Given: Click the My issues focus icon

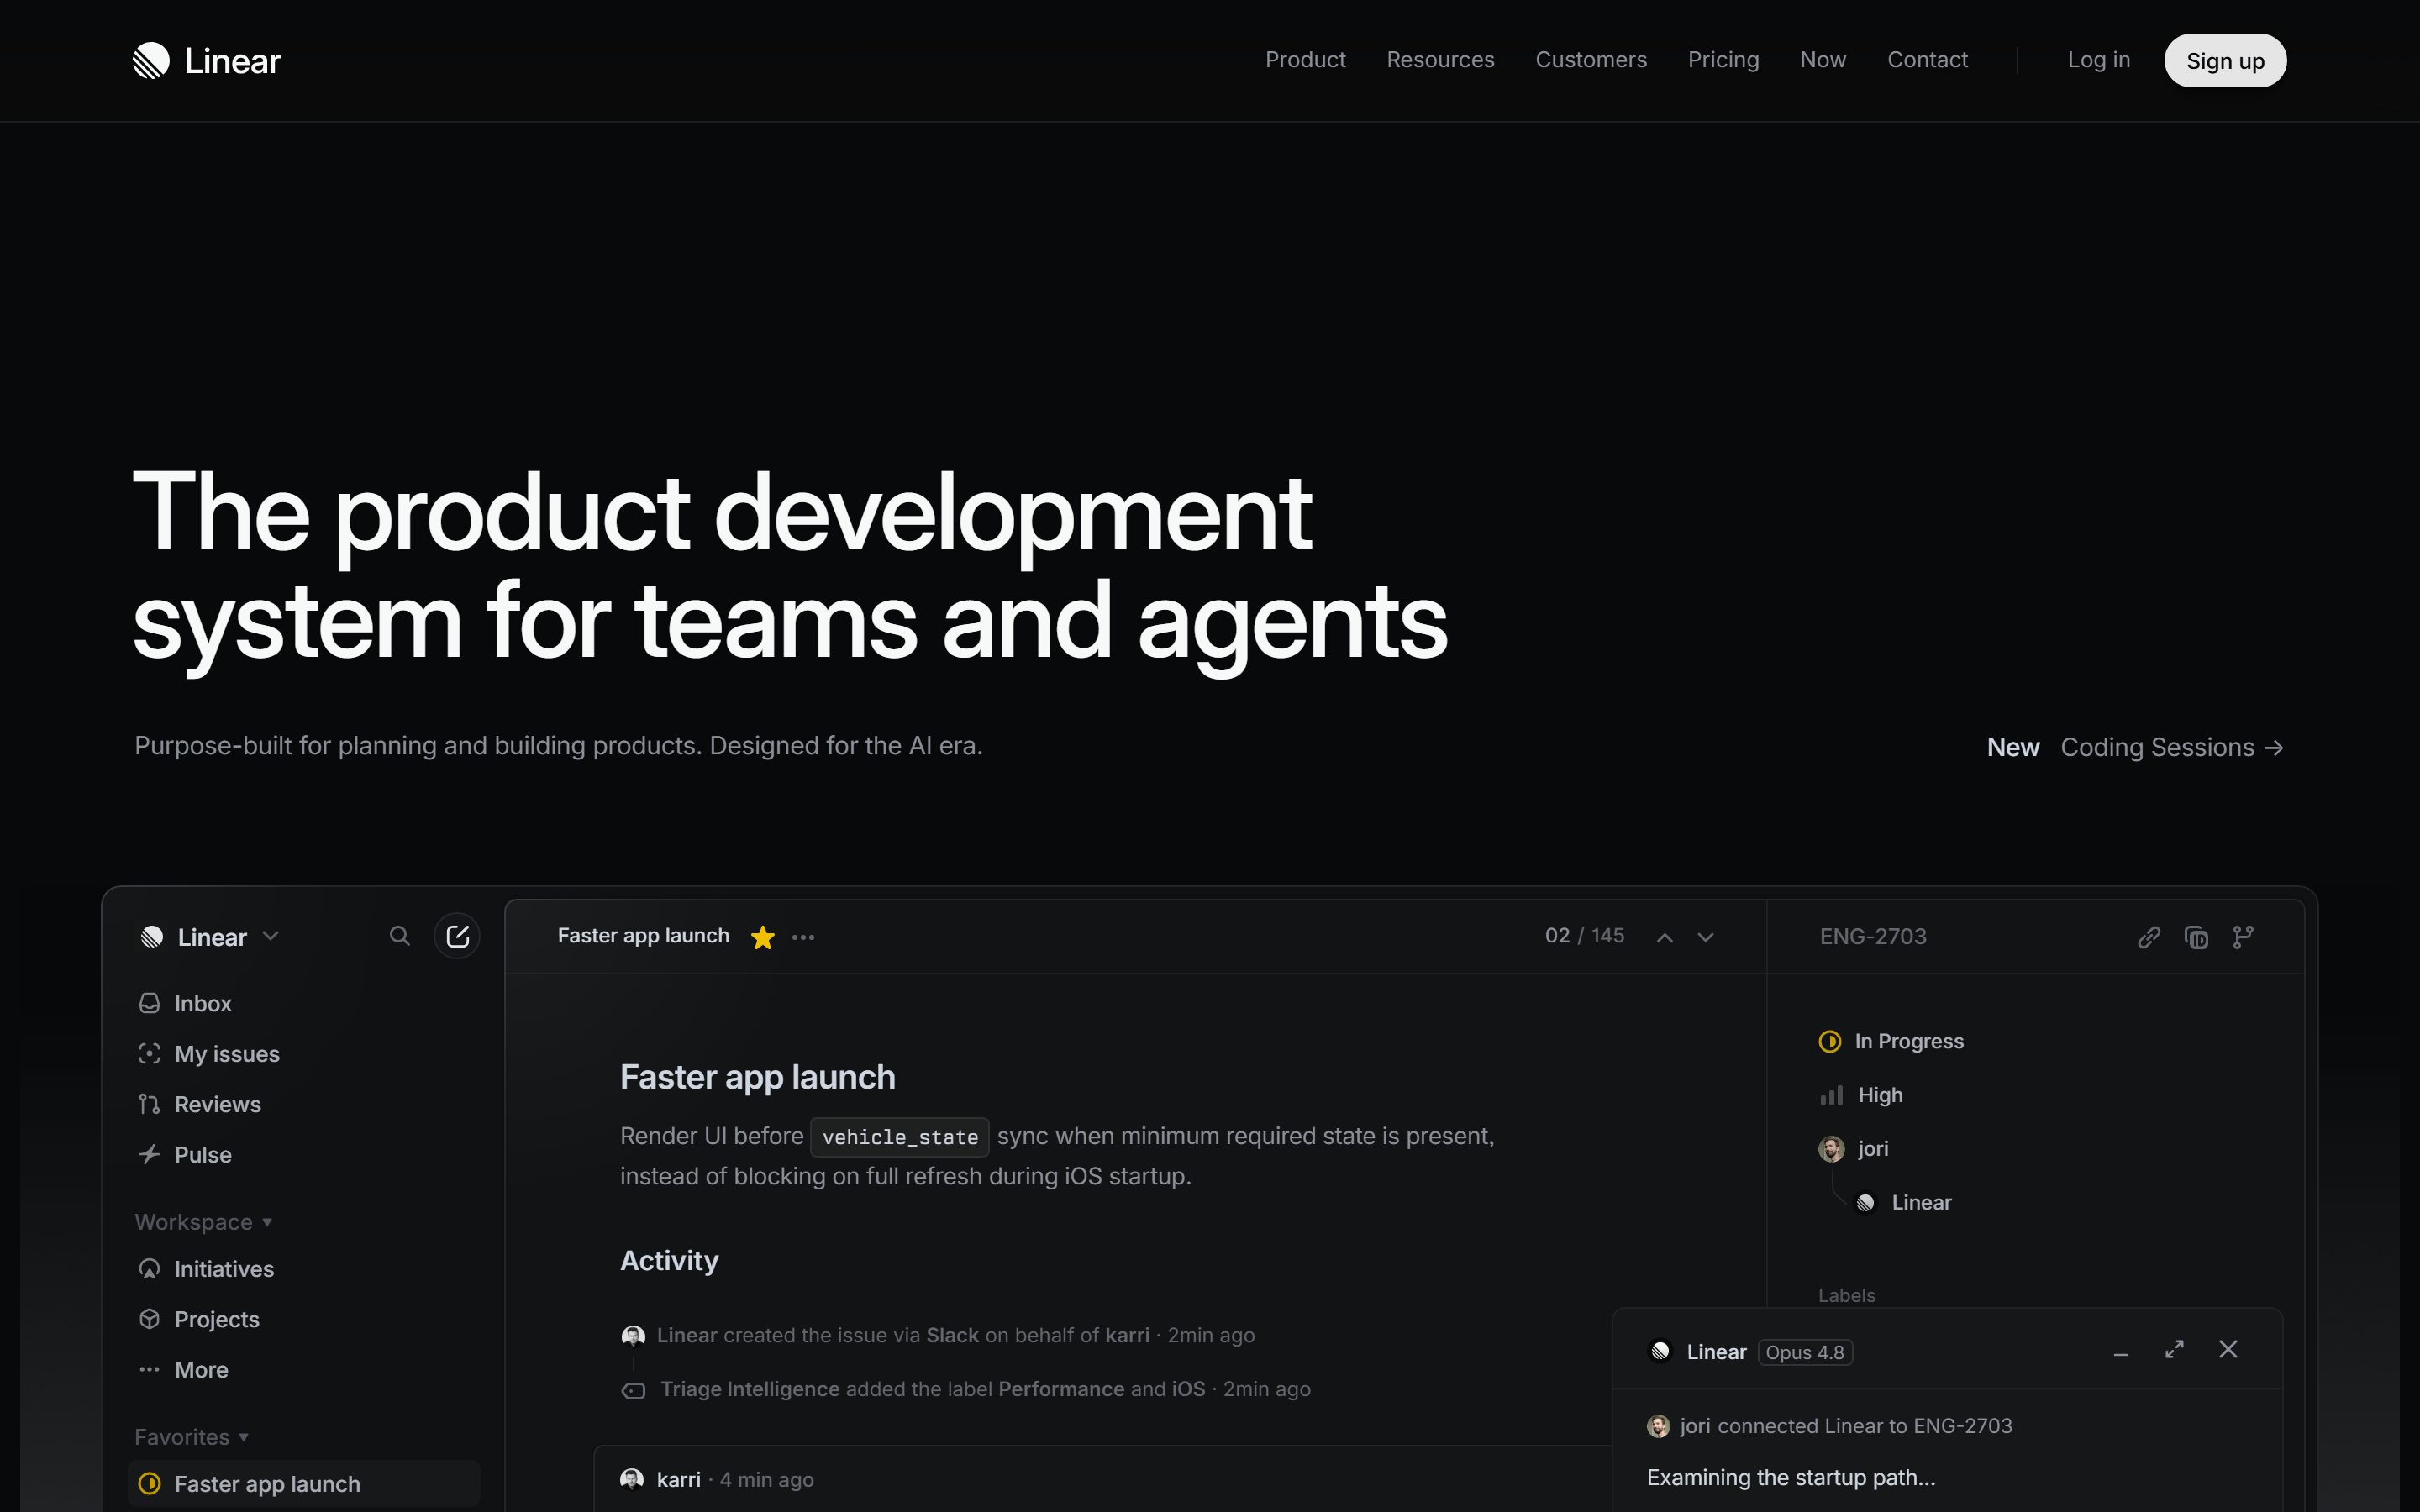Looking at the screenshot, I should coord(149,1054).
